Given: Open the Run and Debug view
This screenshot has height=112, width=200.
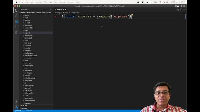Looking at the screenshot, I should coord(16,27).
